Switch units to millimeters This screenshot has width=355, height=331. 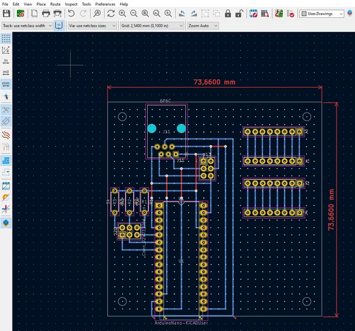(x=6, y=84)
